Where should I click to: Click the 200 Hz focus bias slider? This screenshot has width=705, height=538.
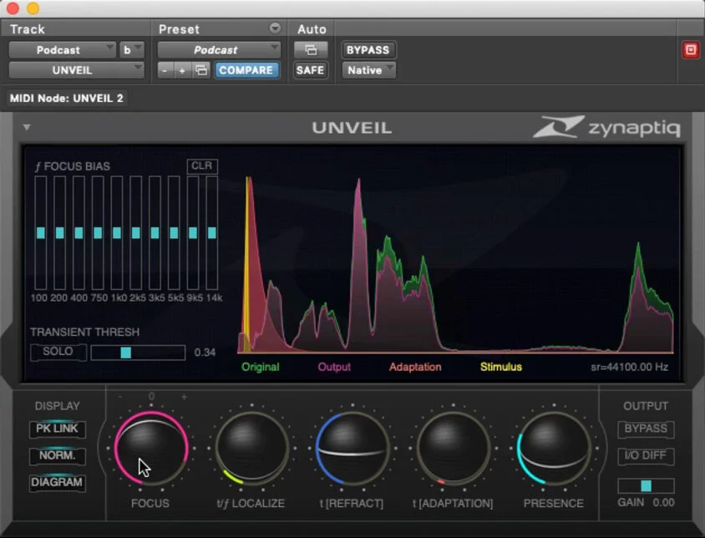(59, 232)
